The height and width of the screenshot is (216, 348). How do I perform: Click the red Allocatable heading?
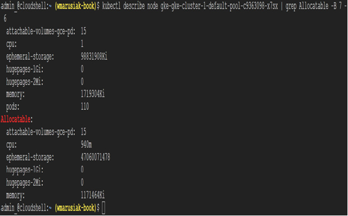click(x=16, y=119)
